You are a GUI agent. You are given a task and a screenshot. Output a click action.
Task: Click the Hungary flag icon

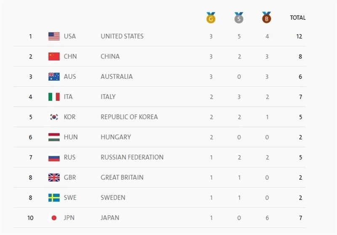(54, 137)
